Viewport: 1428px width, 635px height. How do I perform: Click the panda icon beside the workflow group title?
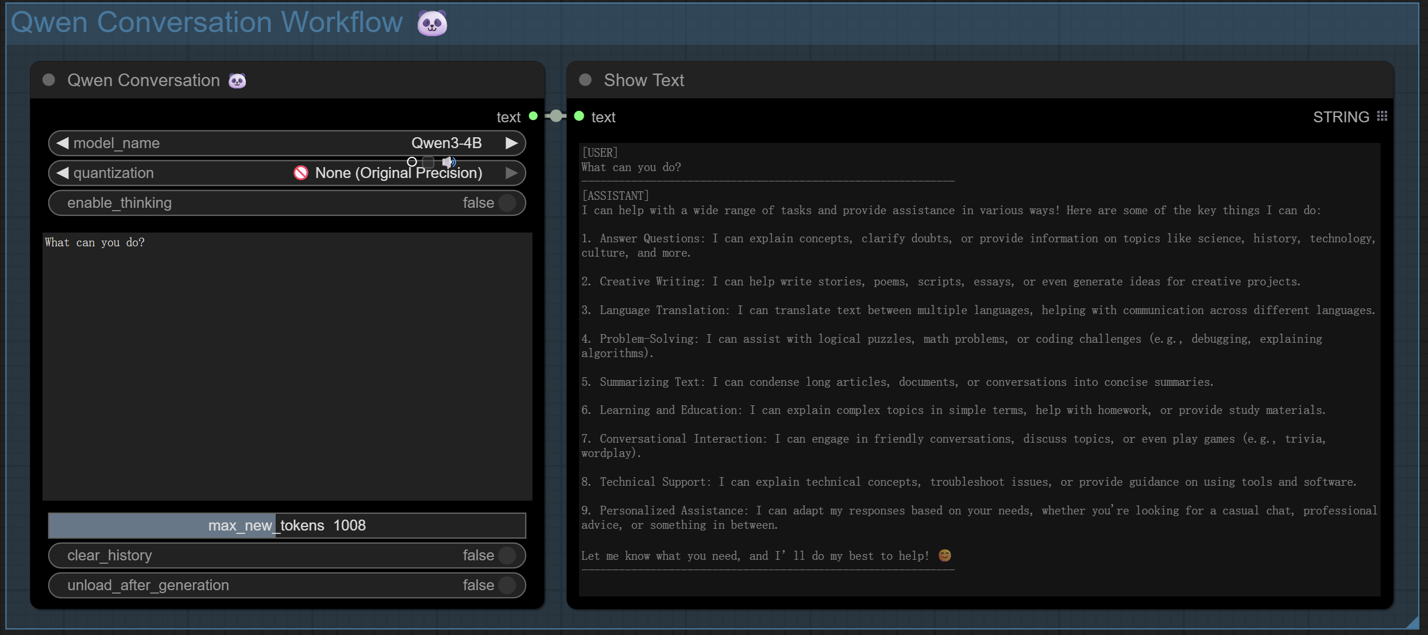(x=432, y=24)
